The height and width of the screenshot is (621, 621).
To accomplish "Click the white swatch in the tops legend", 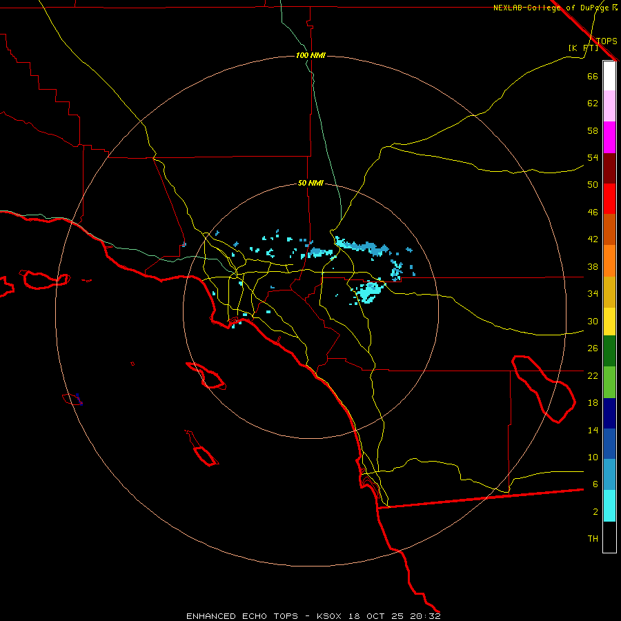I will tap(609, 76).
